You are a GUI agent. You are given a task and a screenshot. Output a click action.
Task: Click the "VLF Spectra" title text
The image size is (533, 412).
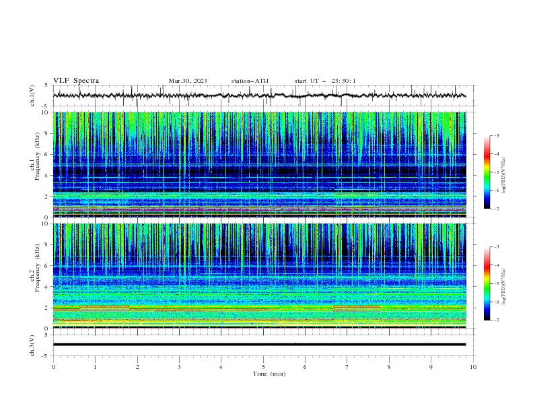(x=76, y=81)
